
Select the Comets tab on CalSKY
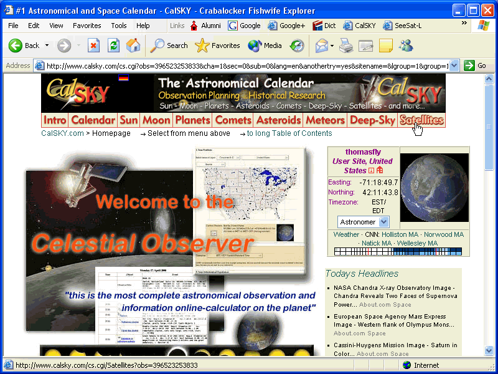coord(233,120)
